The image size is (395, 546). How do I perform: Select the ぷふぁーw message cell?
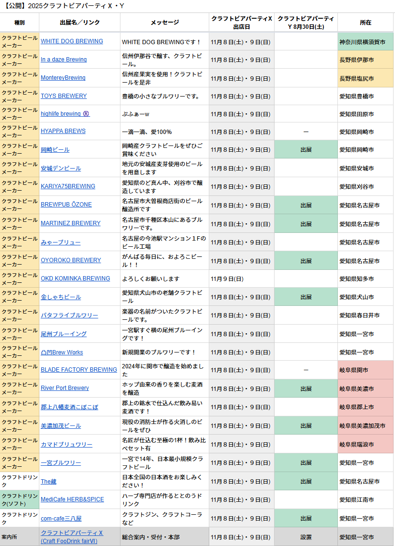tap(165, 114)
